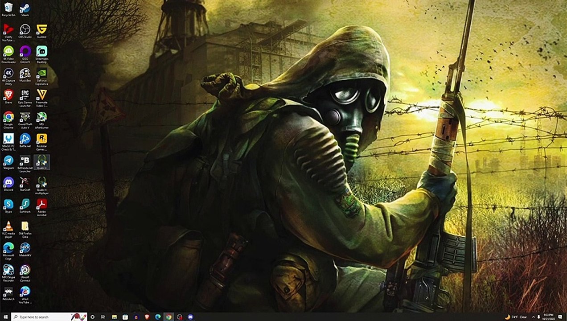Viewport: 567px width, 321px height.
Task: Launch Streamlabs Desktop shortcut
Action: [41, 54]
